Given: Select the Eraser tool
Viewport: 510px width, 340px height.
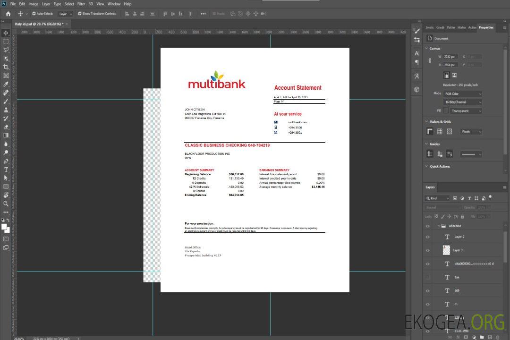Looking at the screenshot, I should 6,127.
